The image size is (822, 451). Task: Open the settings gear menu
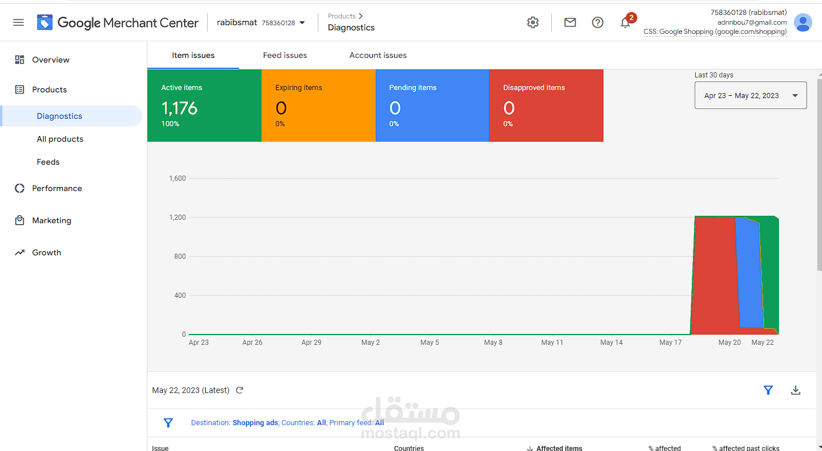pyautogui.click(x=533, y=22)
